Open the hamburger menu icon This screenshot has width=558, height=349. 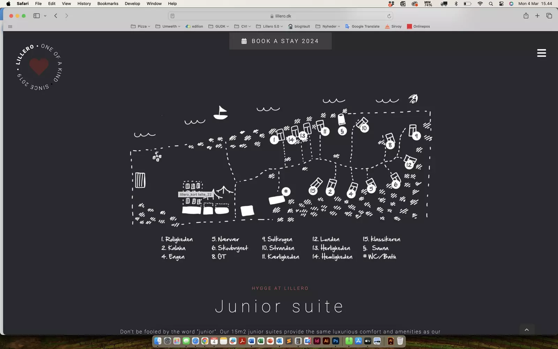pos(541,53)
